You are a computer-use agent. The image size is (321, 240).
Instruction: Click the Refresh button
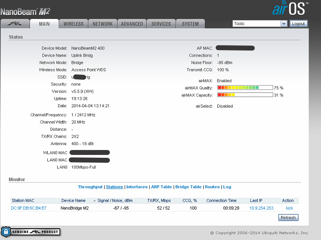(288, 217)
